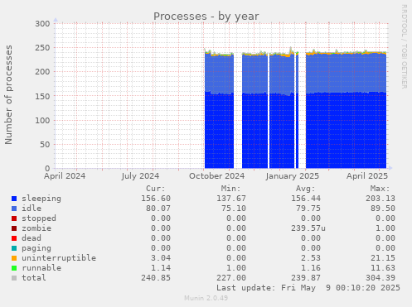
Task: Click the 'April 2025' x-axis label
Action: [x=367, y=176]
